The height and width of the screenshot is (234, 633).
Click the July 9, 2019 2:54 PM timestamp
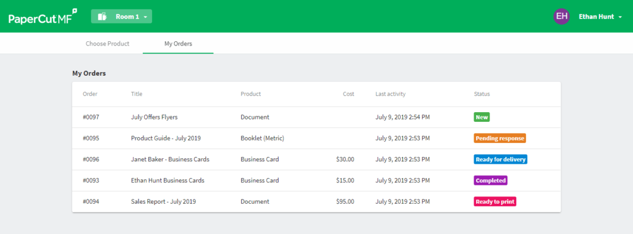coord(402,118)
